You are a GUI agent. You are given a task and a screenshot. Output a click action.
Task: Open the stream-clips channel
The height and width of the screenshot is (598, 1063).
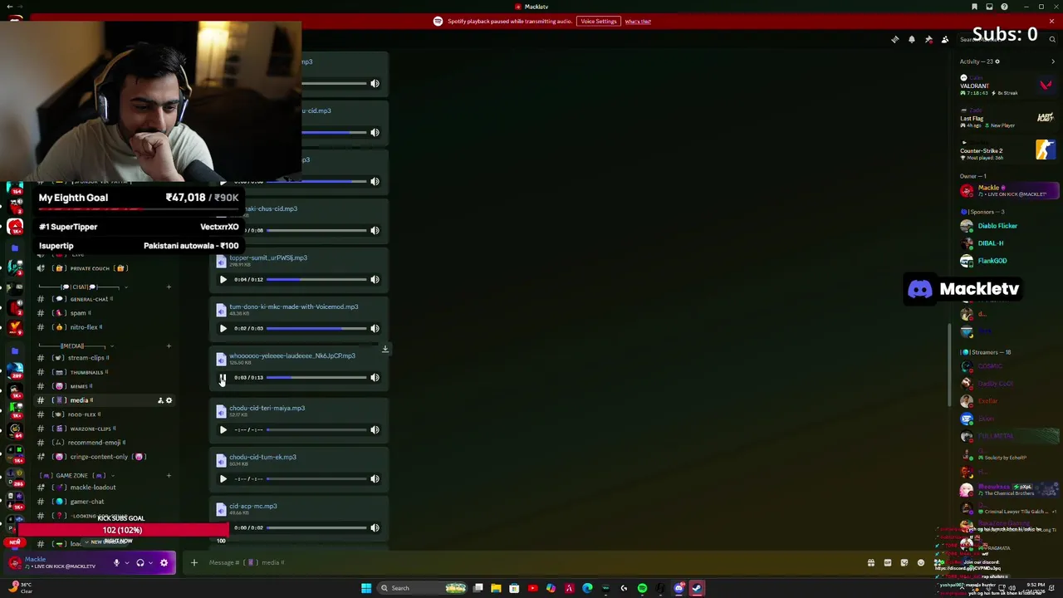coord(104,358)
